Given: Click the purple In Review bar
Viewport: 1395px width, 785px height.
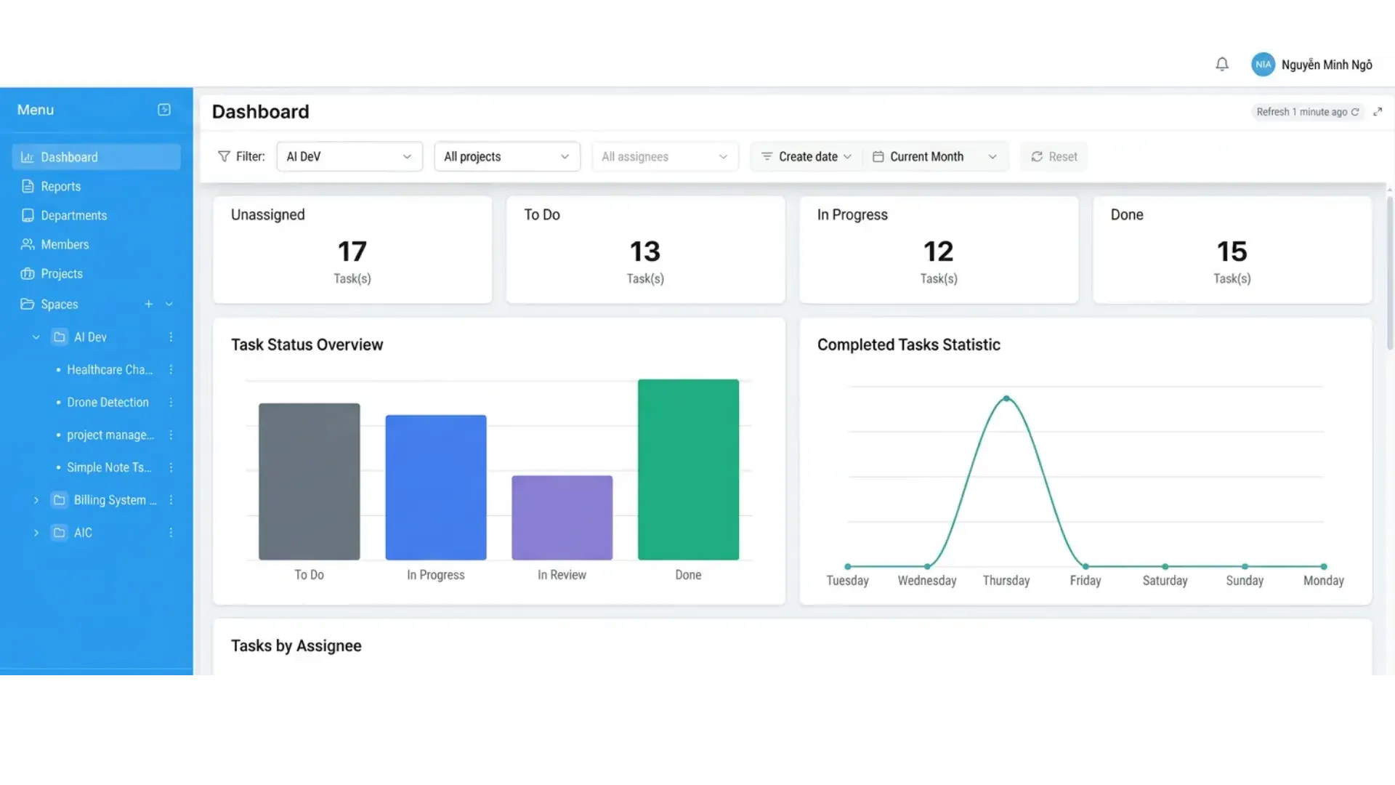Looking at the screenshot, I should coord(562,518).
